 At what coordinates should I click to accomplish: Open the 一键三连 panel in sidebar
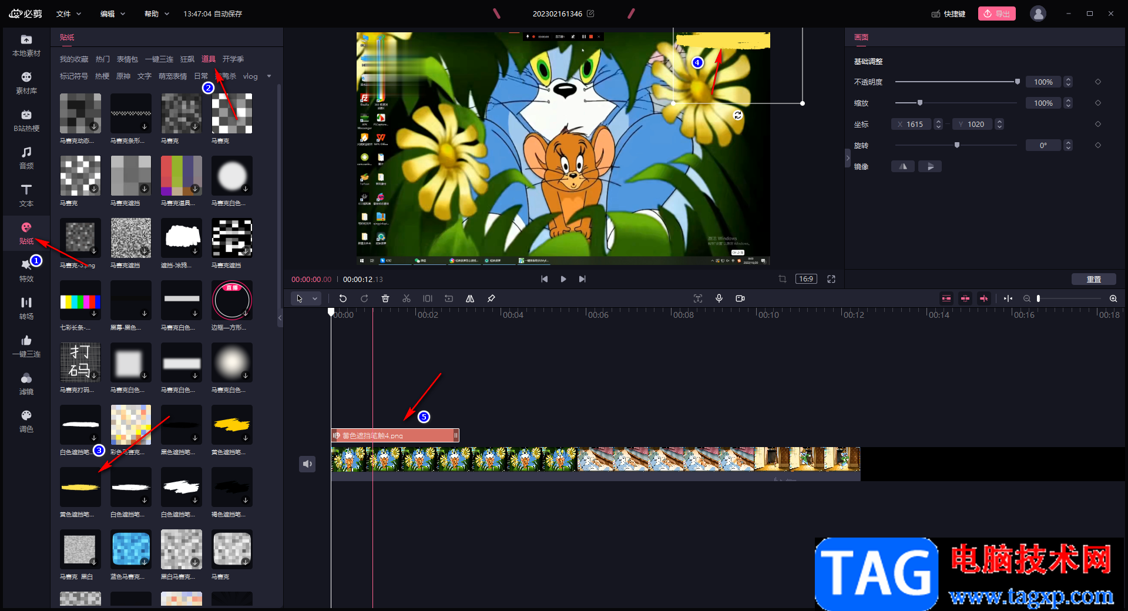click(26, 346)
